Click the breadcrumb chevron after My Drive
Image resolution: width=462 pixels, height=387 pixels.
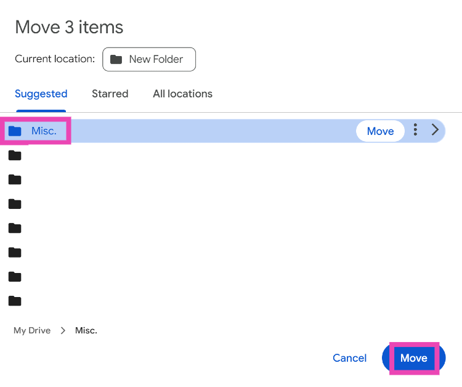(63, 330)
